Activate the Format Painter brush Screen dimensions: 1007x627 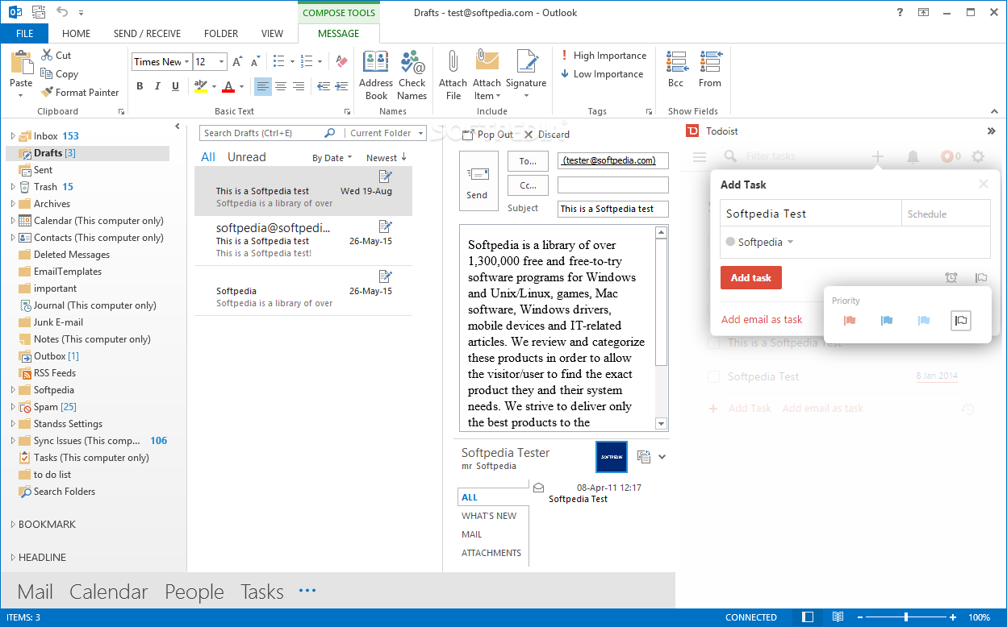pos(47,93)
